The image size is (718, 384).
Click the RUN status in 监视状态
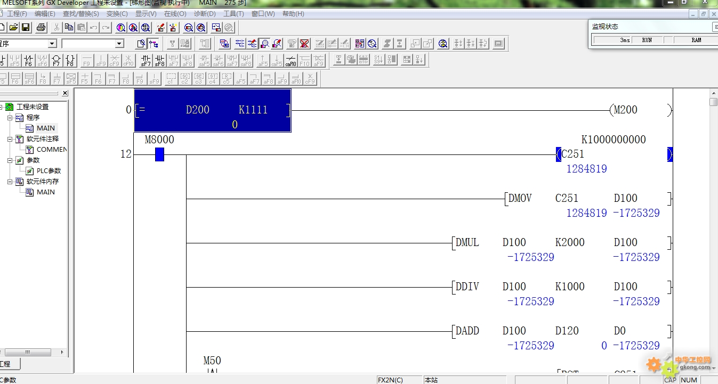click(x=647, y=40)
